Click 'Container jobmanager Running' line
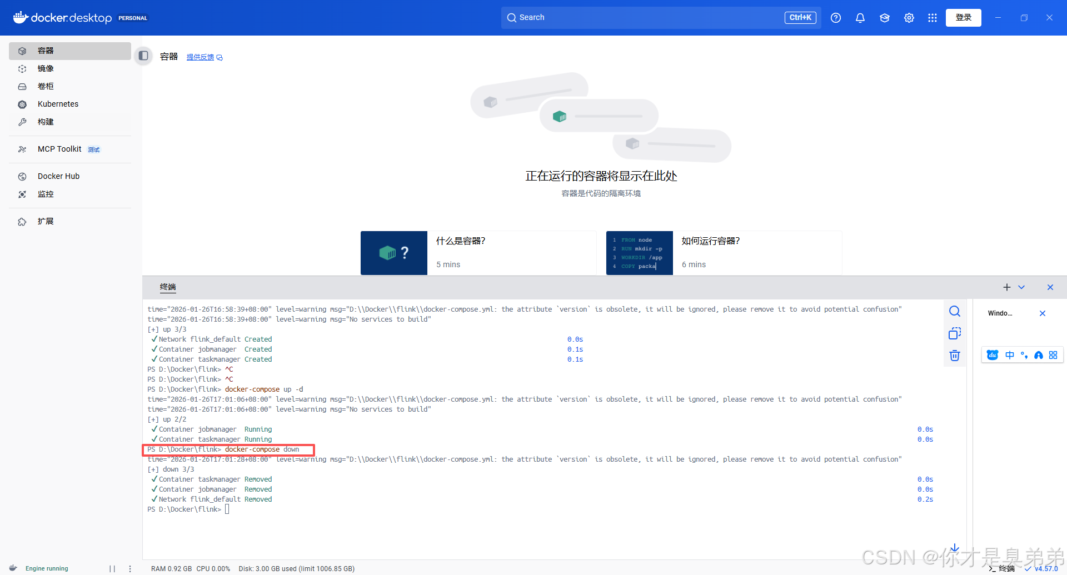 point(212,429)
